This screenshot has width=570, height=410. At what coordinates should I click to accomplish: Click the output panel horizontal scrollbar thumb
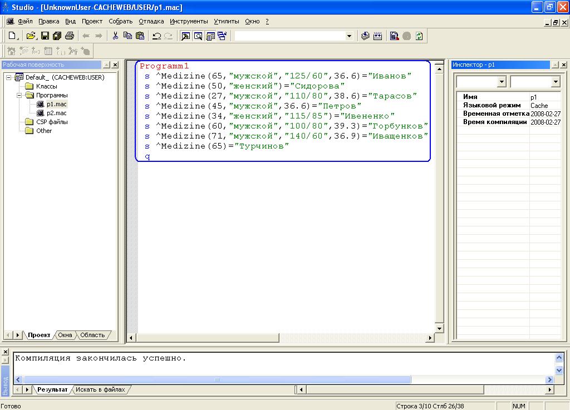[x=217, y=380]
